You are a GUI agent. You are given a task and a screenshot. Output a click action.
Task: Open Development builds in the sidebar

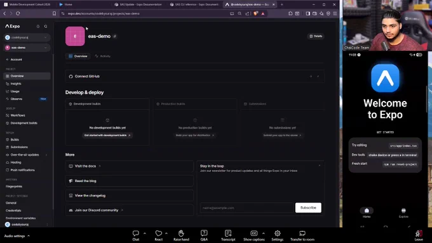coord(22,123)
